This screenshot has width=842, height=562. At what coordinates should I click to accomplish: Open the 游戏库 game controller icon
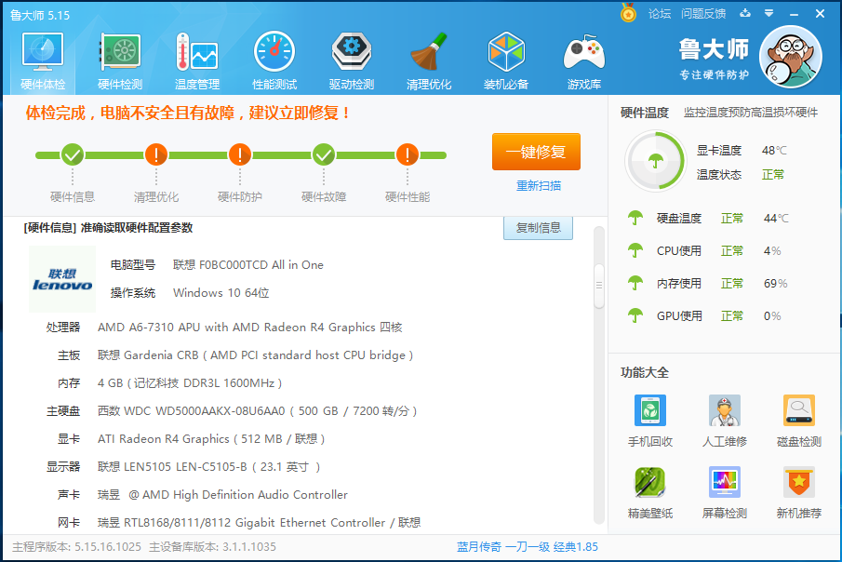coord(583,61)
